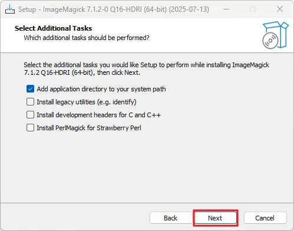Screen dimensions: 294x231
Task: Click 'Install PerlMagick for Strawberry Perl' label text
Action: pos(89,128)
